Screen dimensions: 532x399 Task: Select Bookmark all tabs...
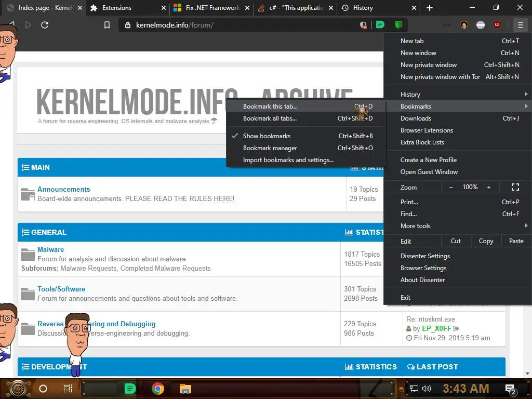[305, 118]
